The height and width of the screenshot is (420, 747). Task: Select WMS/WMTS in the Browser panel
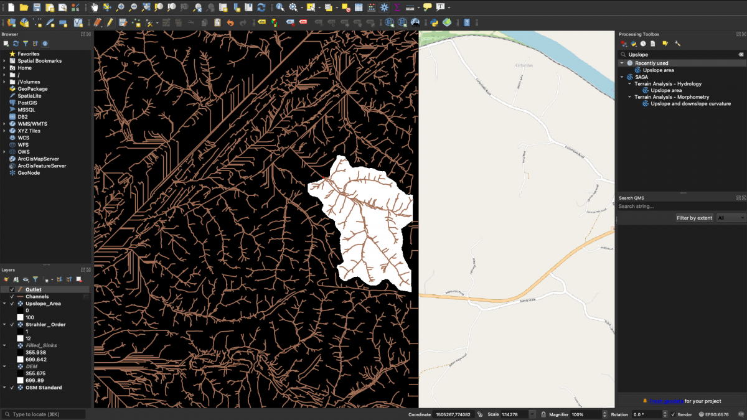click(x=32, y=124)
